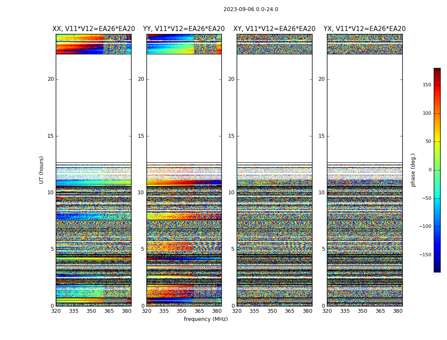This screenshot has height=340, width=447.
Task: Select the 'YY, V11*V12=EA26*EA20' panel title
Action: 184,29
